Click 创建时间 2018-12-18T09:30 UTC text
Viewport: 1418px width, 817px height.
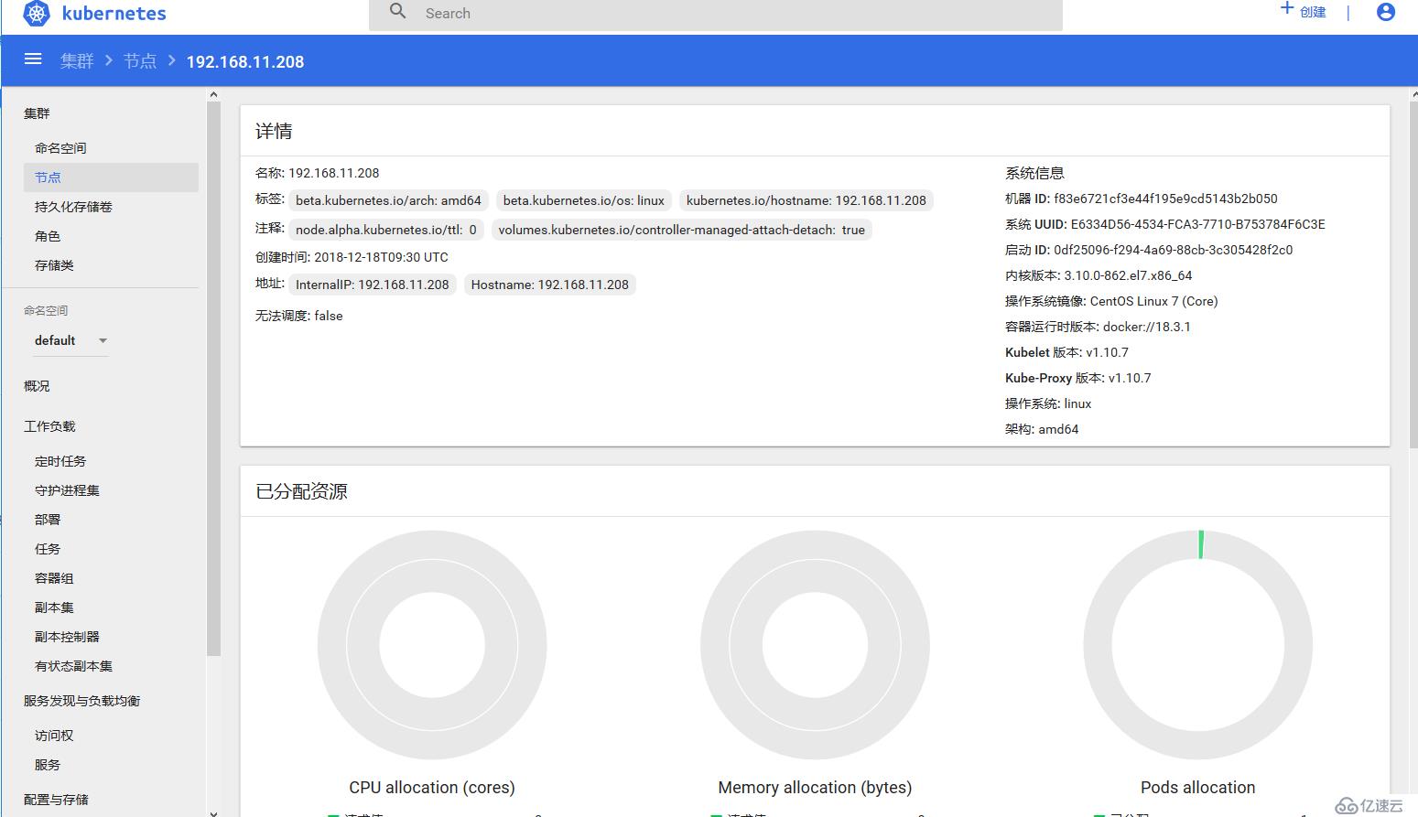pyautogui.click(x=352, y=257)
